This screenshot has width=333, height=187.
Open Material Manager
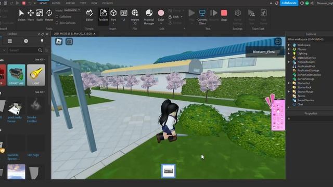click(x=149, y=17)
